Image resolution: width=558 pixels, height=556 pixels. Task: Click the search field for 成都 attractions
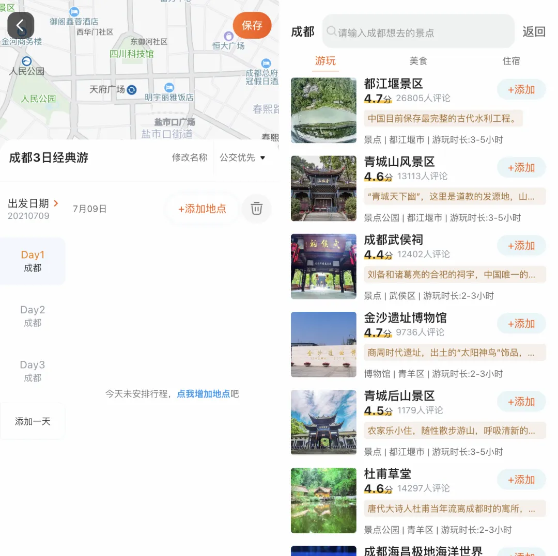click(418, 31)
